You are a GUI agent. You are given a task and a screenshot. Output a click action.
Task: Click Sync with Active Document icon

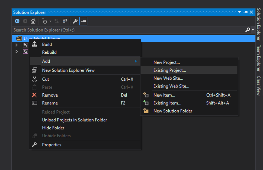pos(57,21)
